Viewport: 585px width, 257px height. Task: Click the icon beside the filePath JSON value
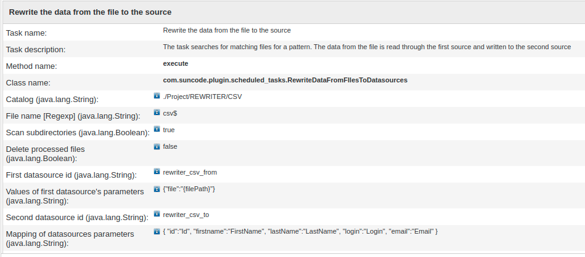157,189
